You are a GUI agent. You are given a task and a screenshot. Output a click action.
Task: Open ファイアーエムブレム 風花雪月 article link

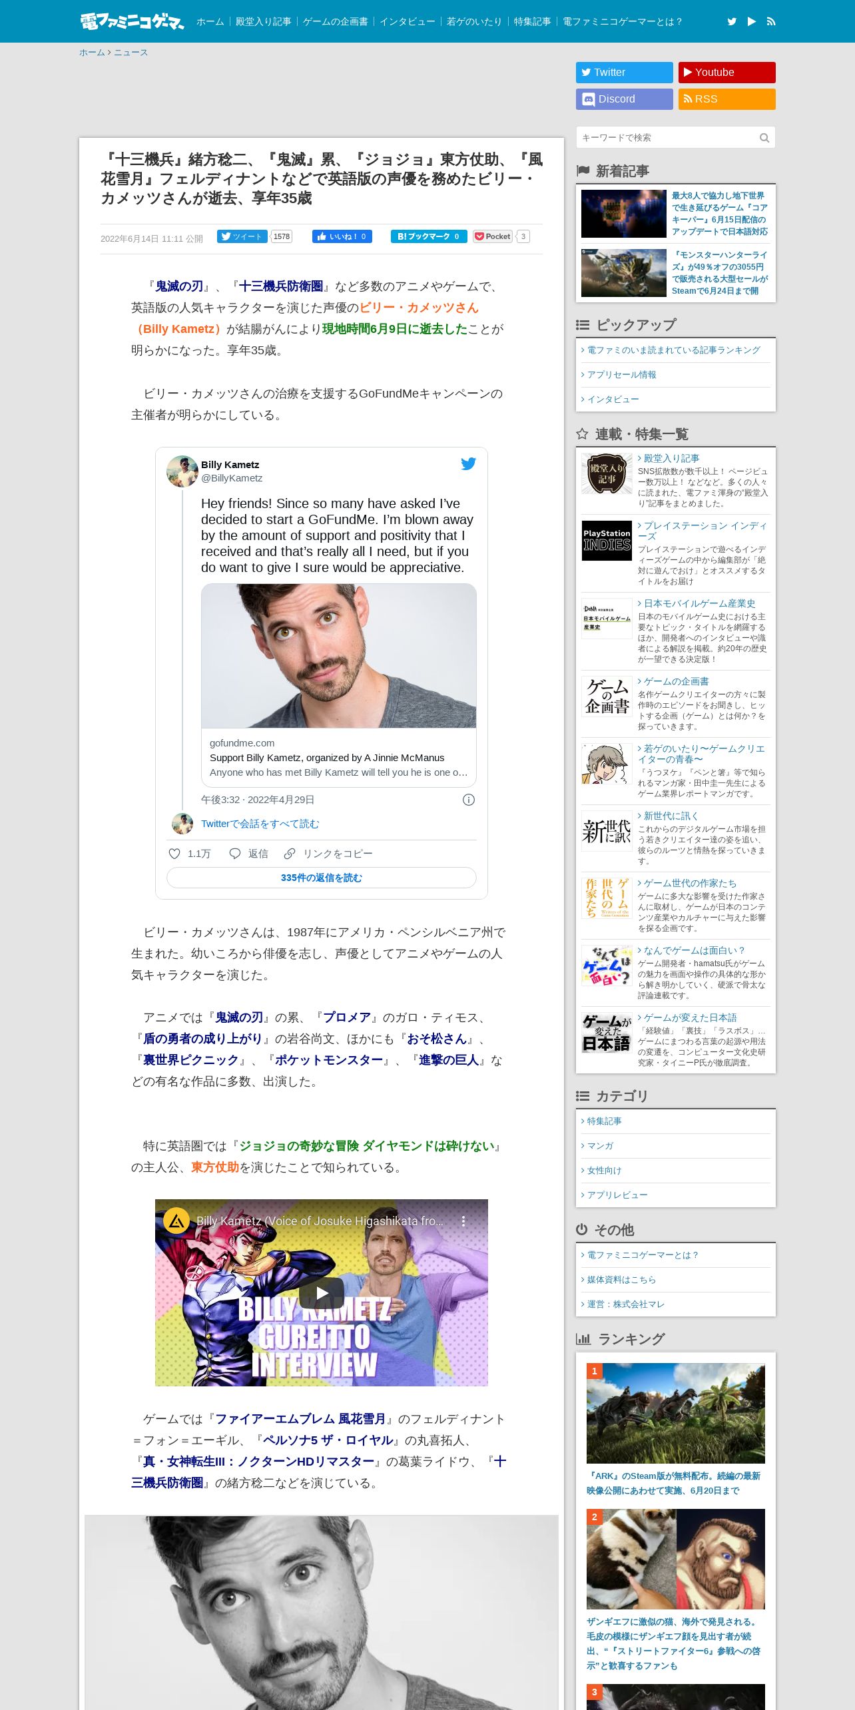(300, 1419)
